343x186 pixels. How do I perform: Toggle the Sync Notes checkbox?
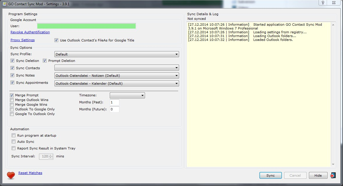click(x=13, y=75)
